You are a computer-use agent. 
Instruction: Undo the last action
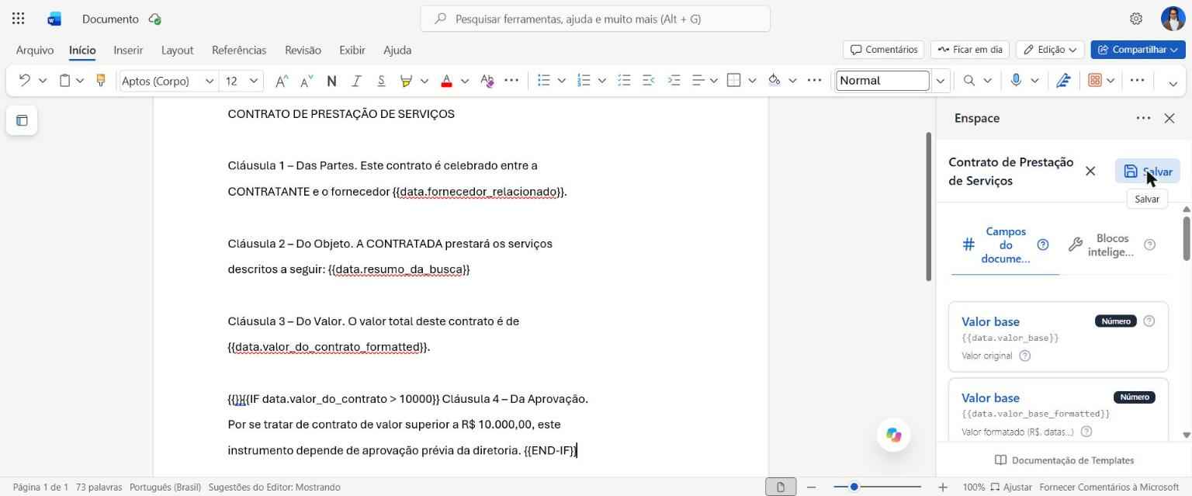coord(24,80)
